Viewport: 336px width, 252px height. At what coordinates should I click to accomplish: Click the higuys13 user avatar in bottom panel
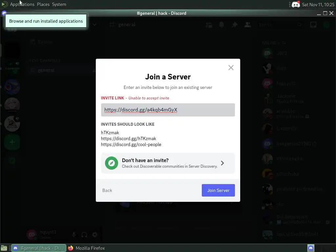point(32,234)
